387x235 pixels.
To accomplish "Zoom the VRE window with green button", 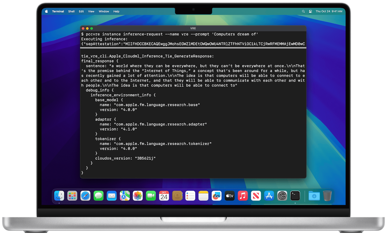I will [92, 28].
